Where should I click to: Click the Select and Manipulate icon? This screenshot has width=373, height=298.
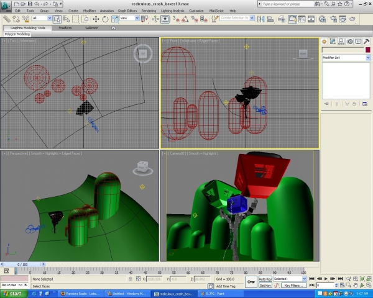155,19
